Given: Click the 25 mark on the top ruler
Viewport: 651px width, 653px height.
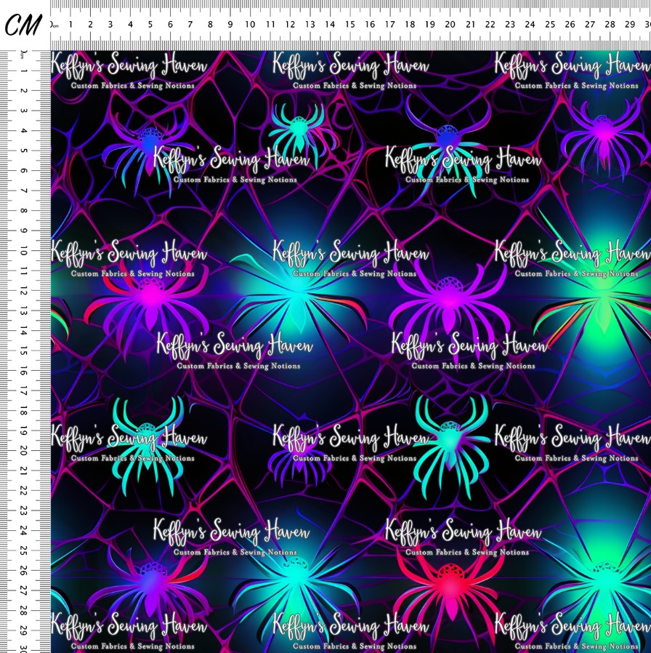Looking at the screenshot, I should (550, 25).
